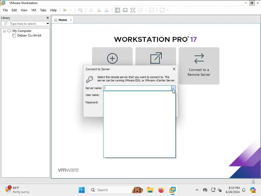261x196 pixels.
Task: Click the Server name text field
Action: coord(137,88)
